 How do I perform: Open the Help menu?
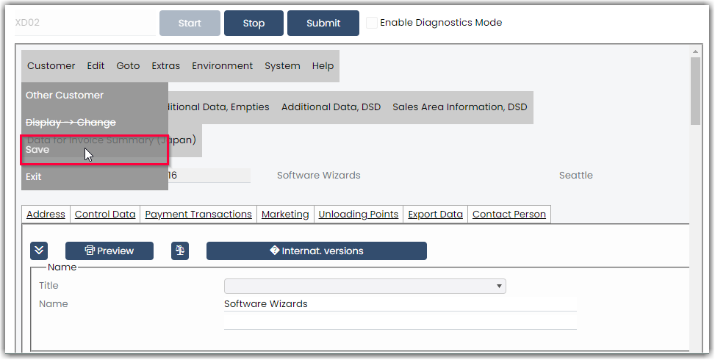coord(323,66)
